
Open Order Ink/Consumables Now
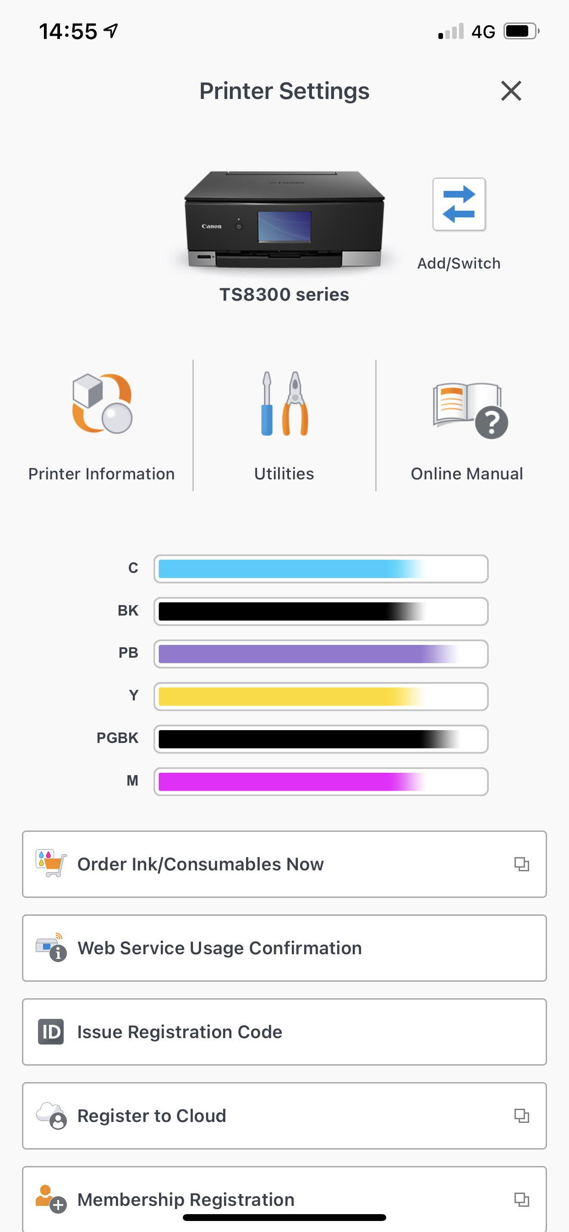[284, 865]
